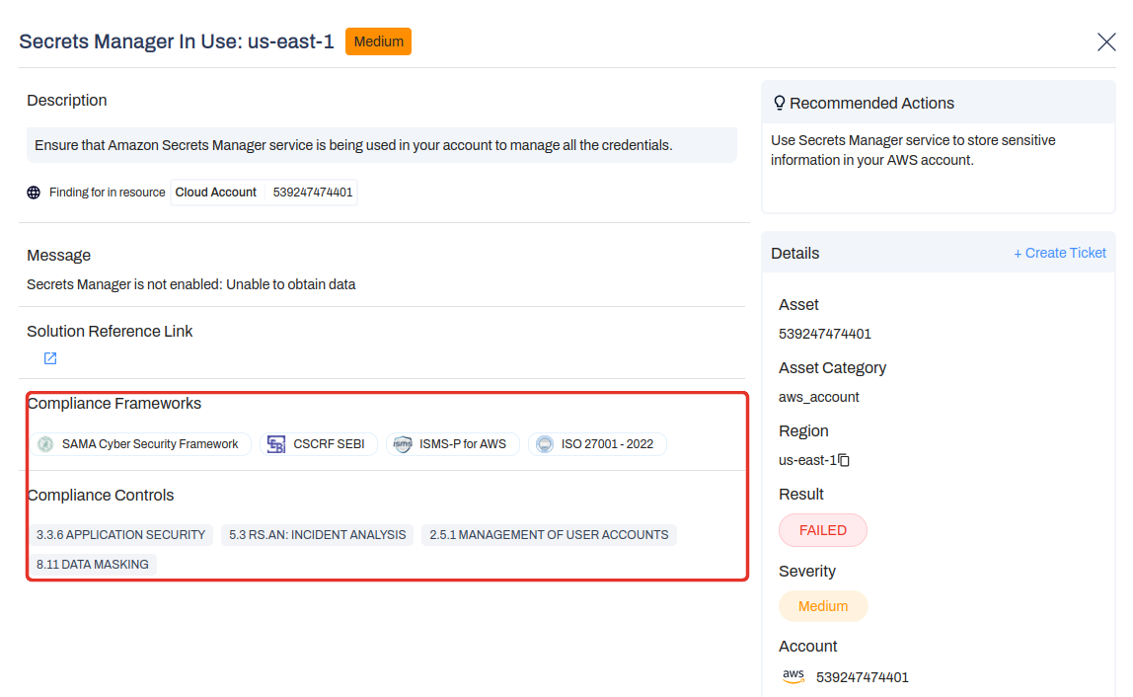Click Create Ticket link
1133x697 pixels.
tap(1059, 253)
